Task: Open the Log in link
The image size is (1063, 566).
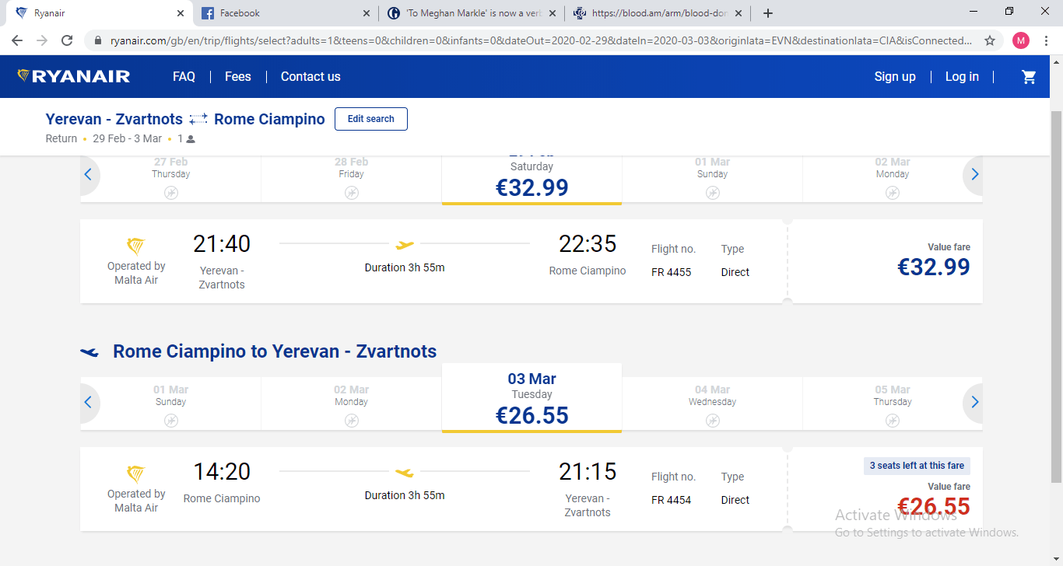Action: point(962,76)
